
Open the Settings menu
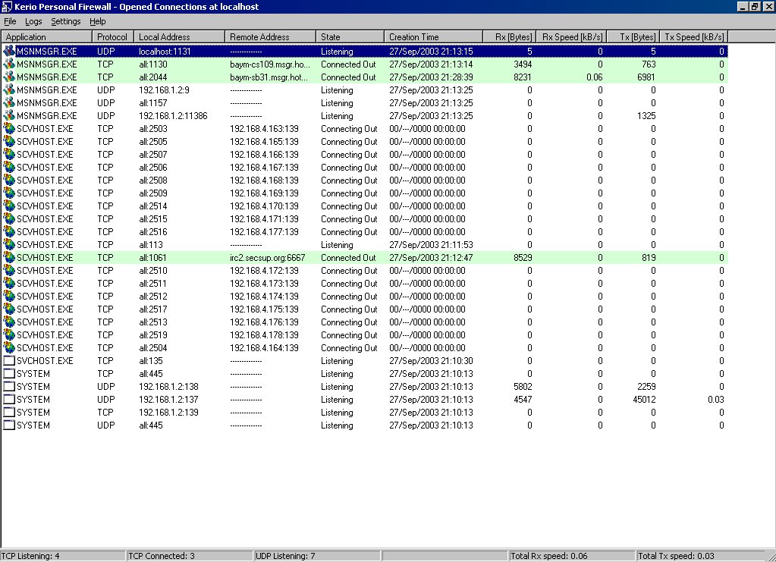click(66, 21)
